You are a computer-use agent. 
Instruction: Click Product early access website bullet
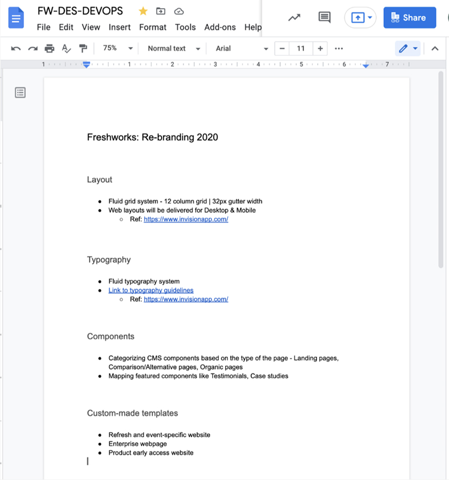[151, 453]
